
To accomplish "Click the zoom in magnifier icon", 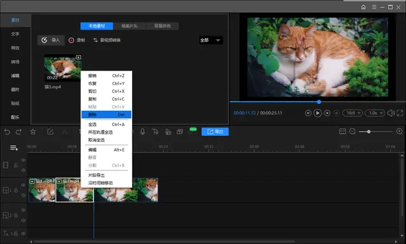I will coord(400,131).
